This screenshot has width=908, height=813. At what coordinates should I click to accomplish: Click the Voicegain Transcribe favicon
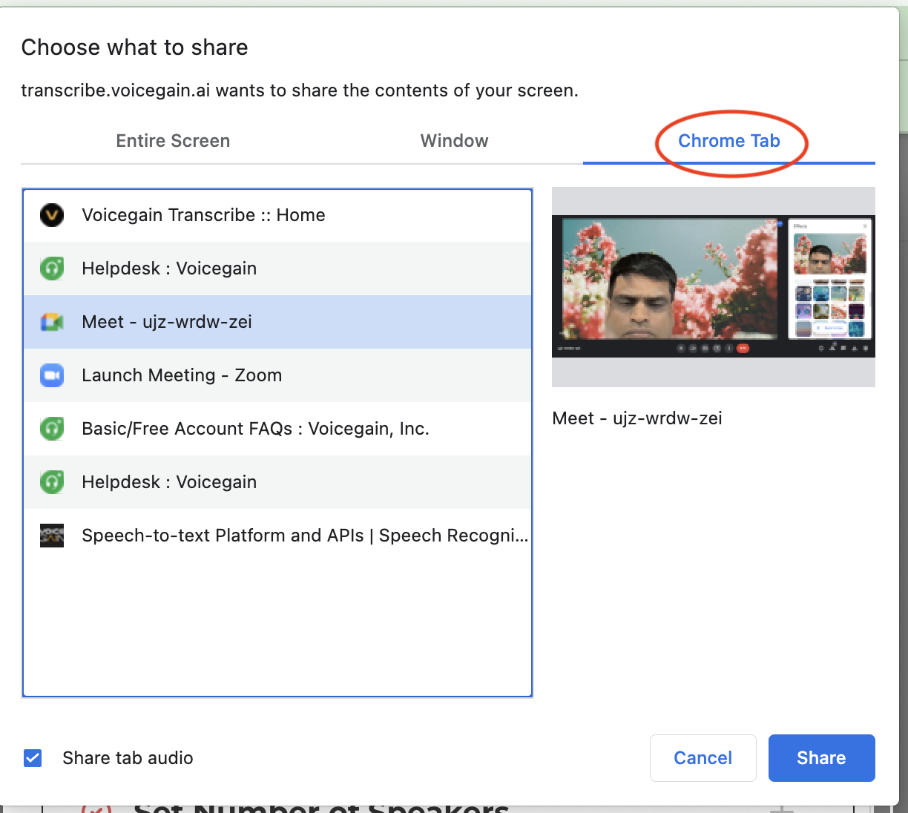click(52, 215)
